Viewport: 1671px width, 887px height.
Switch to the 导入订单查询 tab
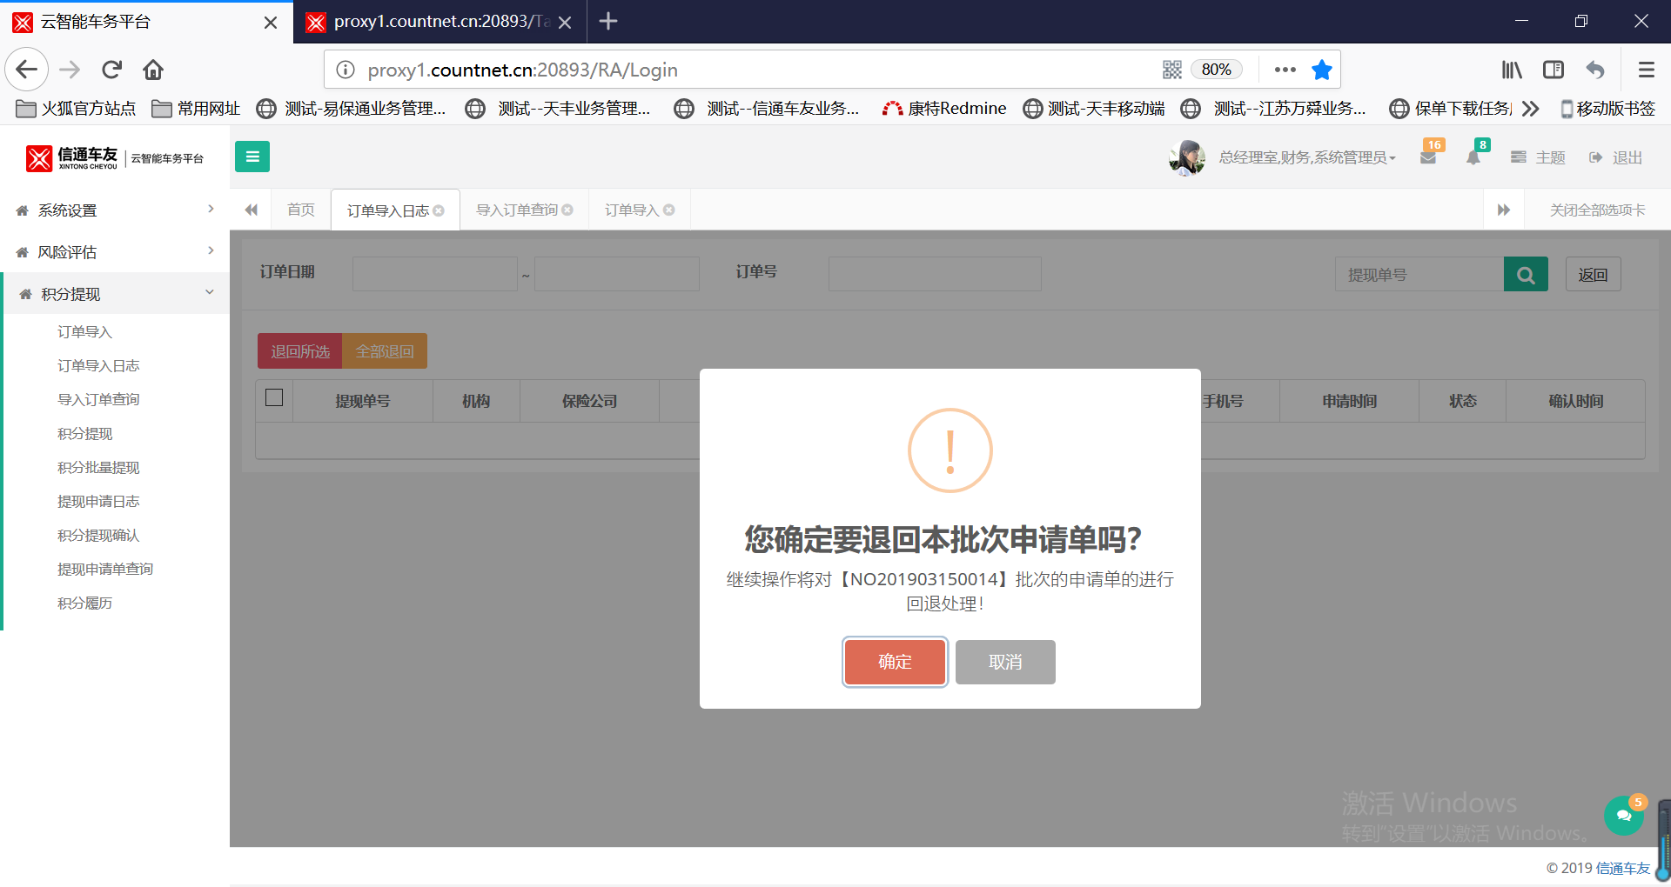[517, 210]
